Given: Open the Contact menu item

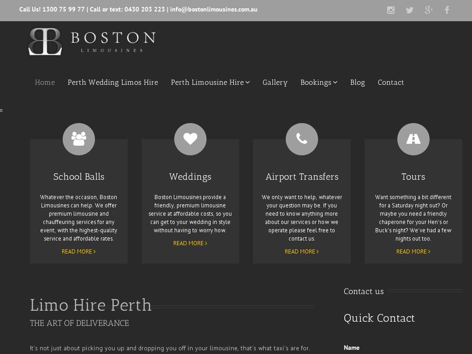Looking at the screenshot, I should (391, 83).
